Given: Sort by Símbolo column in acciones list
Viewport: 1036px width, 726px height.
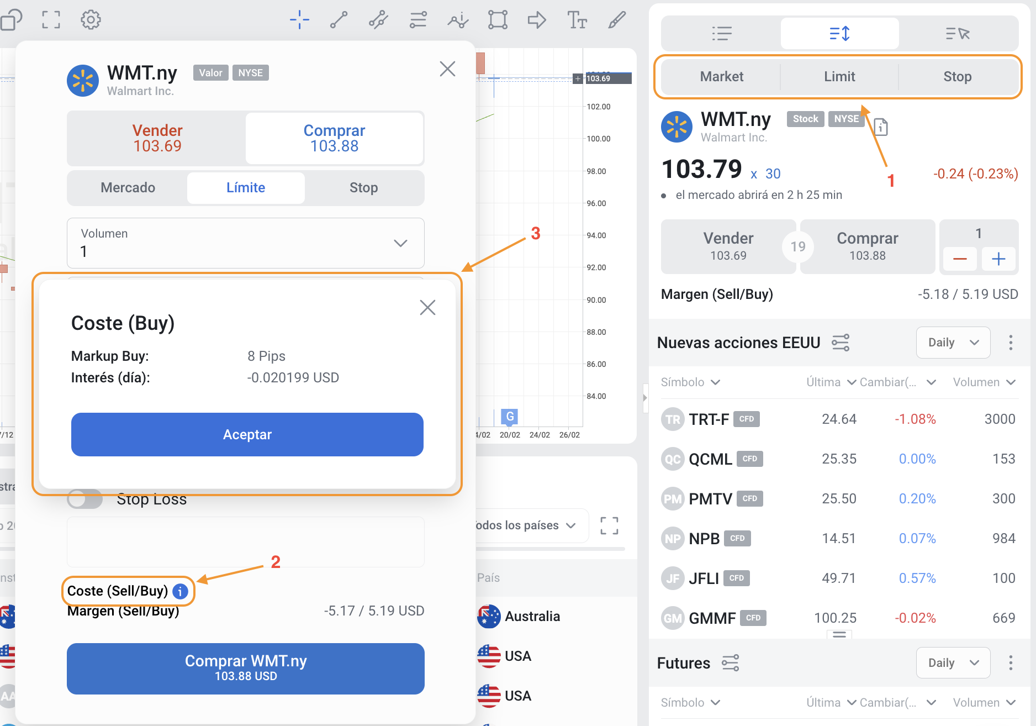Looking at the screenshot, I should click(x=690, y=382).
